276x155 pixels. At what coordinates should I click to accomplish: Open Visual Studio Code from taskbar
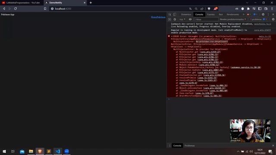pos(58,151)
